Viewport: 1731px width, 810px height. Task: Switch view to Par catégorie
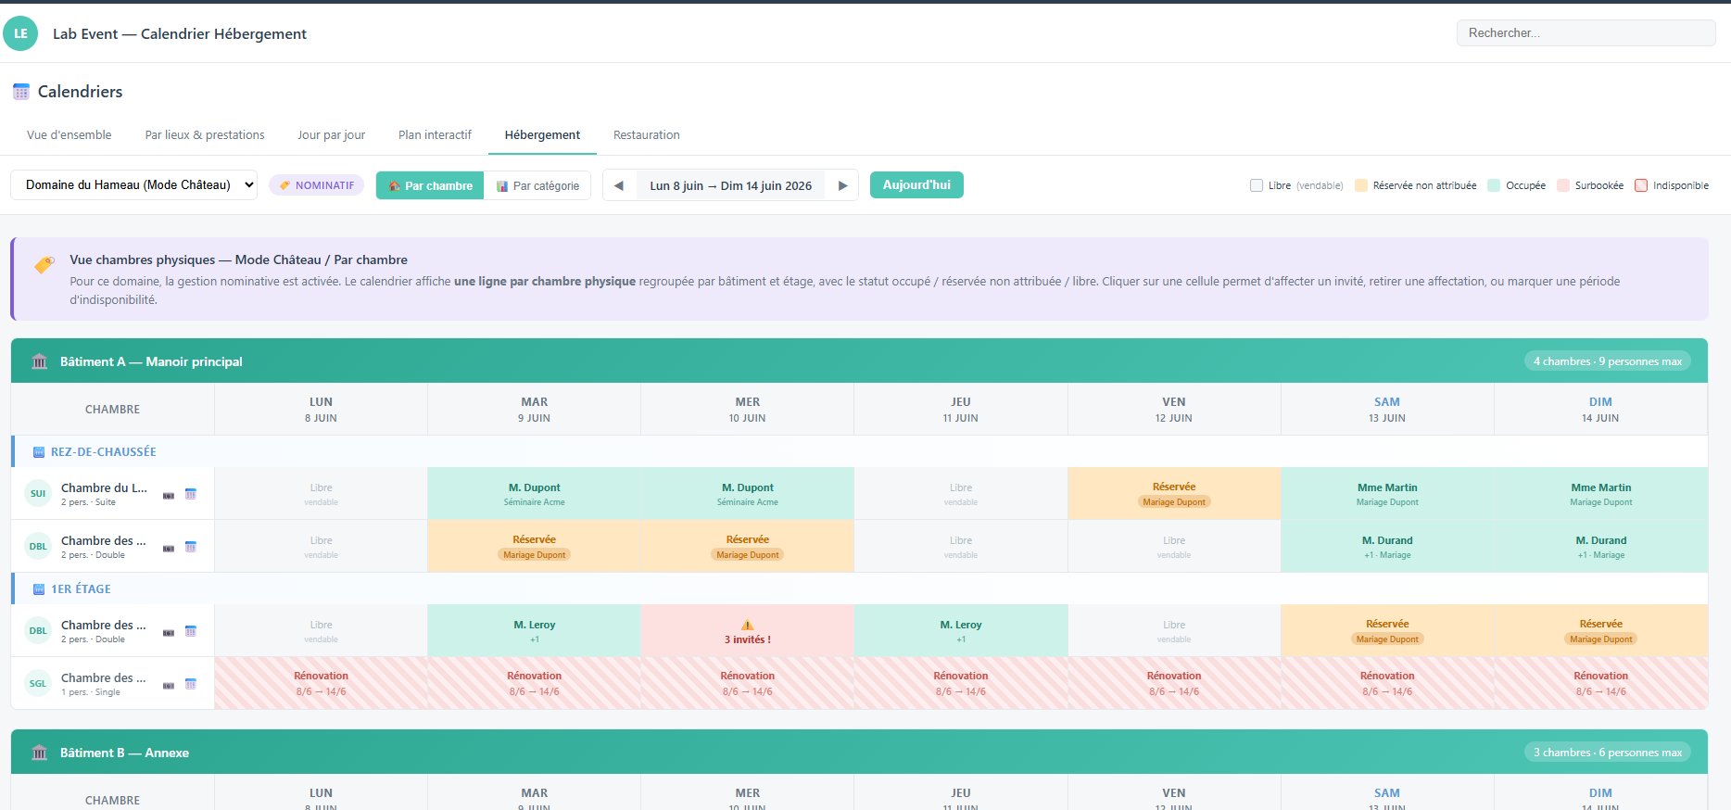click(537, 185)
